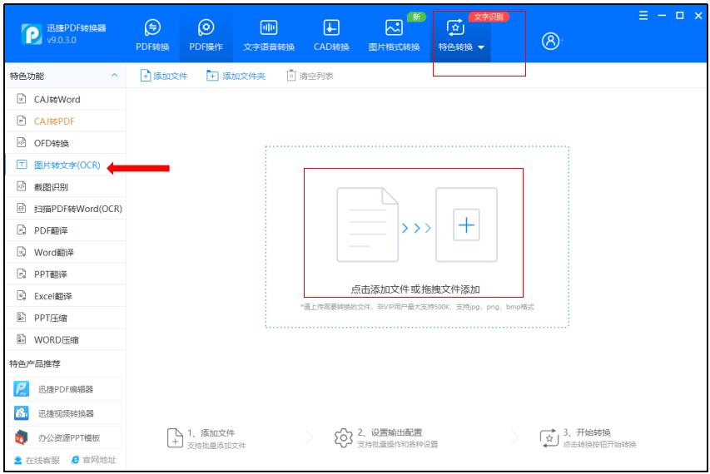Click 在线客服 link

coord(37,460)
